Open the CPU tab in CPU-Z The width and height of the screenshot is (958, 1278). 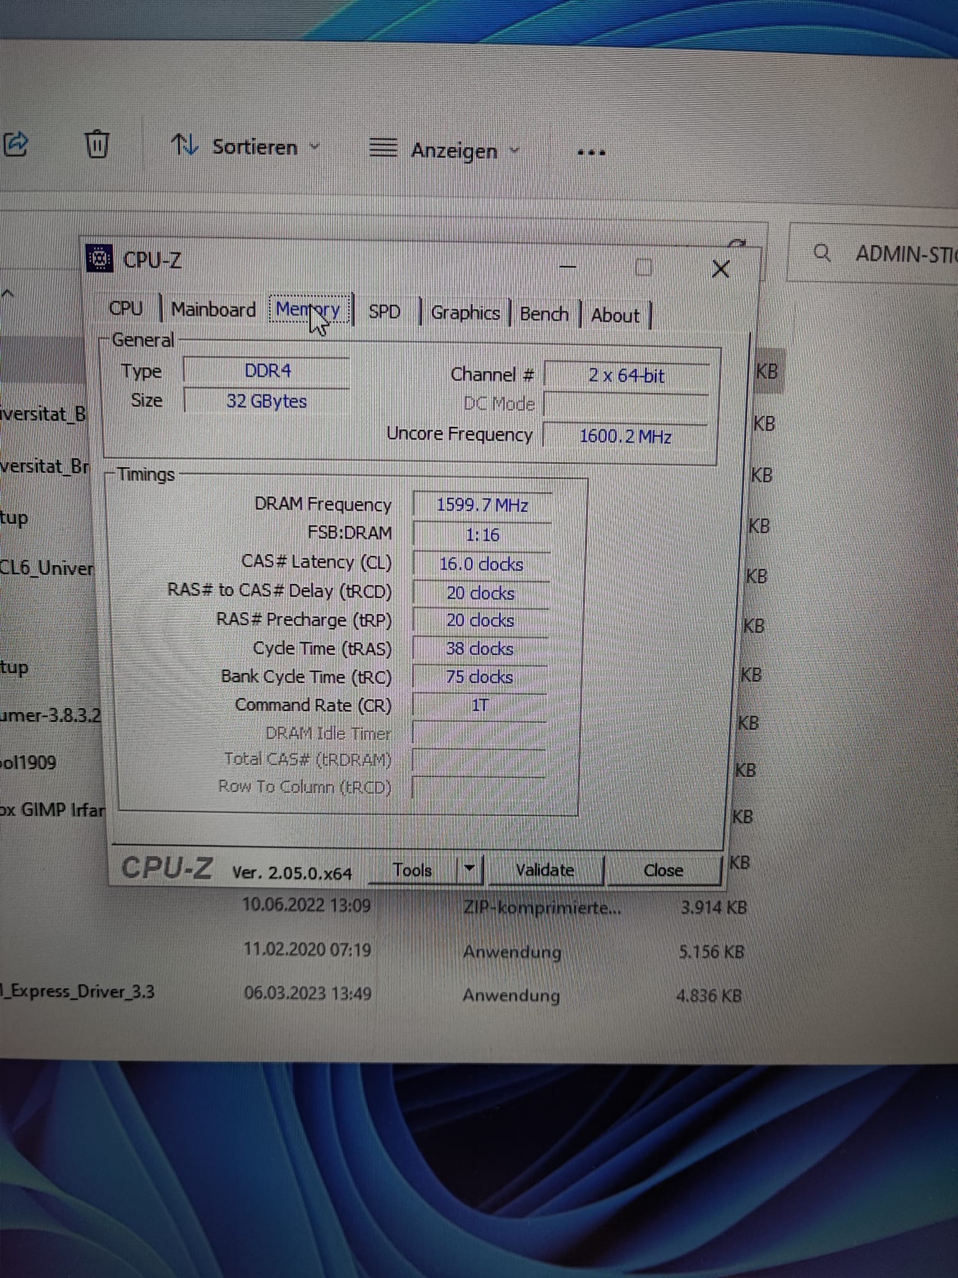pyautogui.click(x=126, y=309)
